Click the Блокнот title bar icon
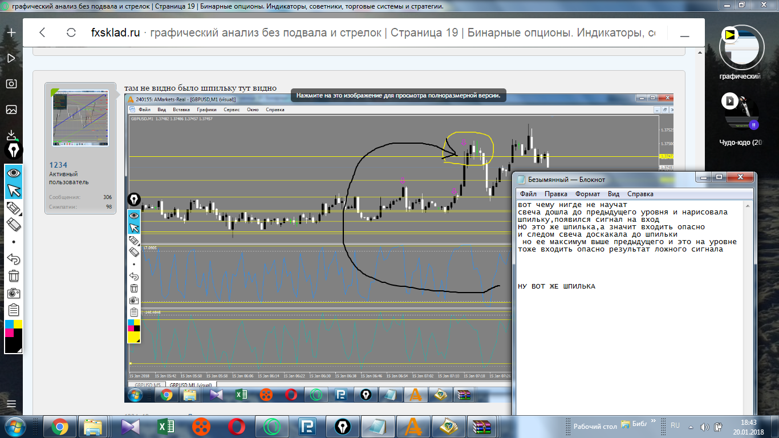The image size is (779, 438). pos(521,179)
